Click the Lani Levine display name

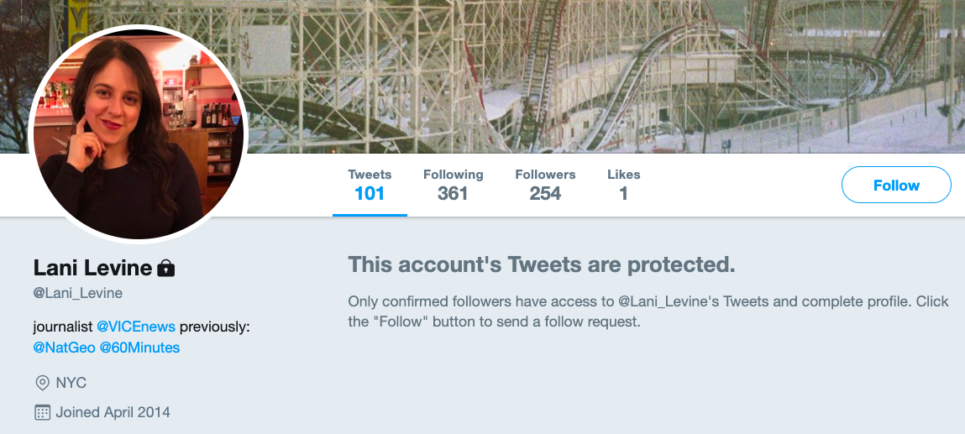(x=92, y=268)
